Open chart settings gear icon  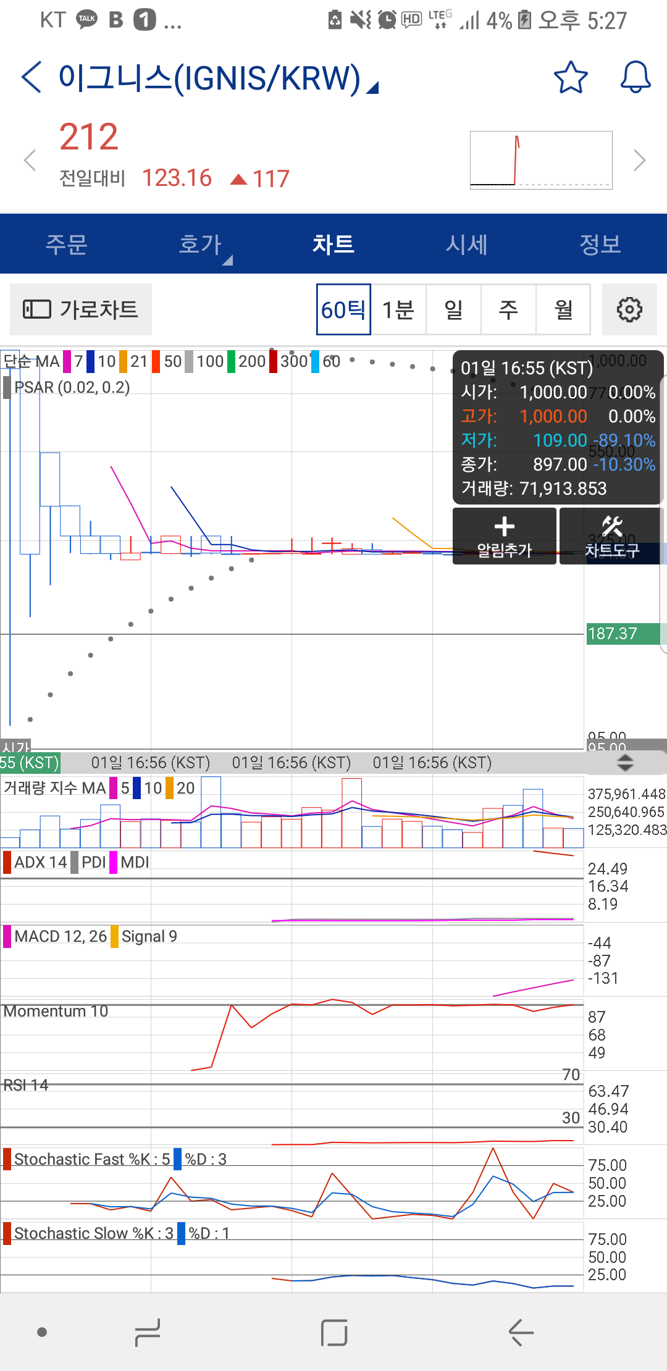point(629,309)
